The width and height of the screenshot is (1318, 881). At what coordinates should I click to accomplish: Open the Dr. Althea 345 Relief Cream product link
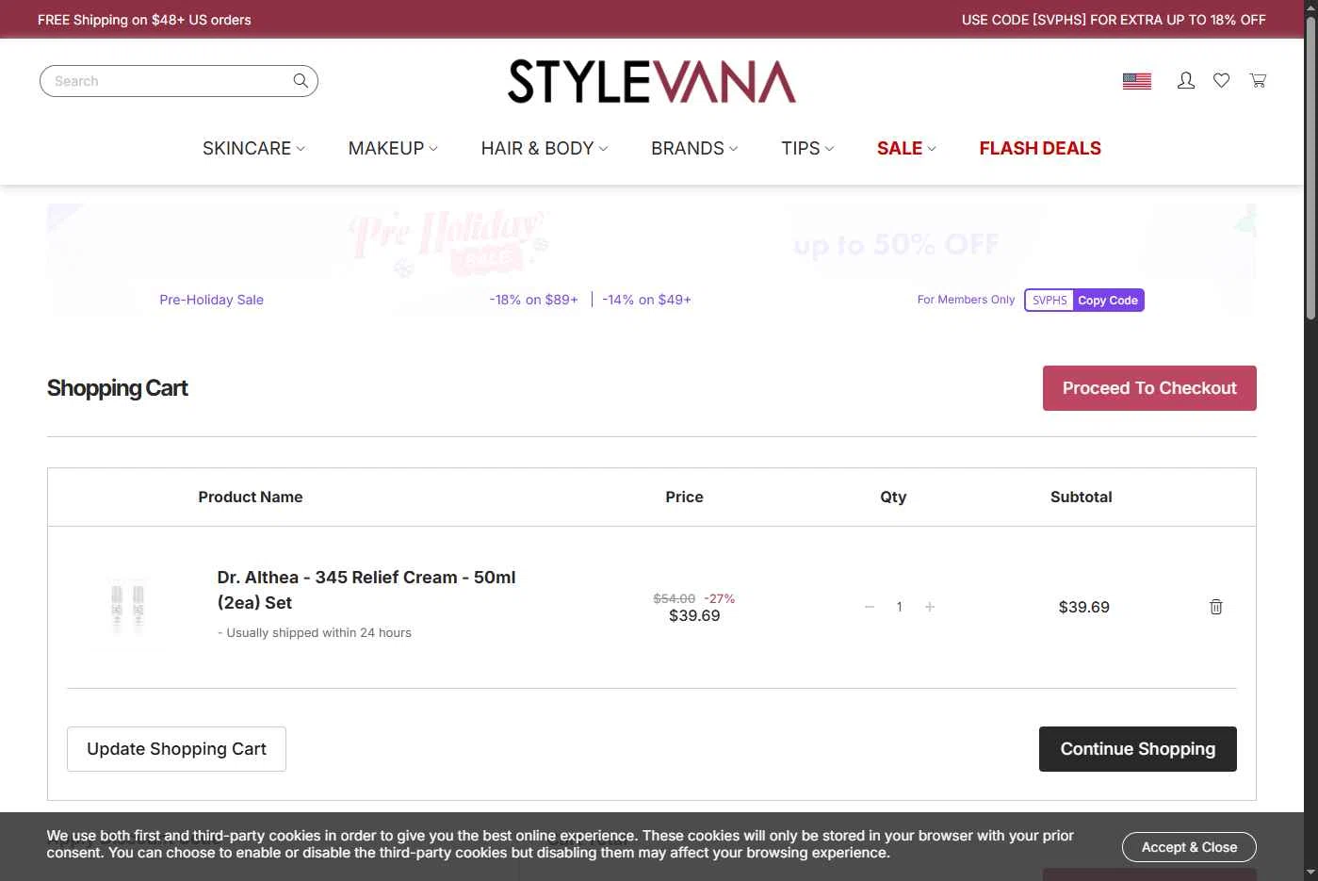(366, 590)
